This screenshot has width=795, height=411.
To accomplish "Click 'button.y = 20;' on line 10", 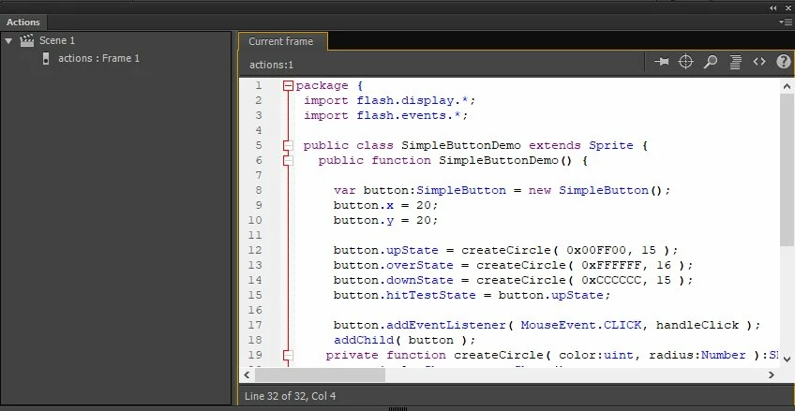I will pos(386,221).
